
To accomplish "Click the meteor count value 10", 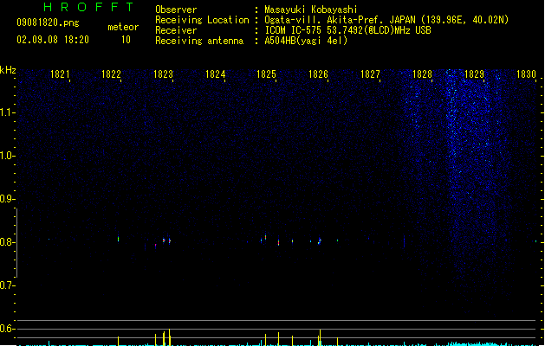I will pyautogui.click(x=126, y=40).
